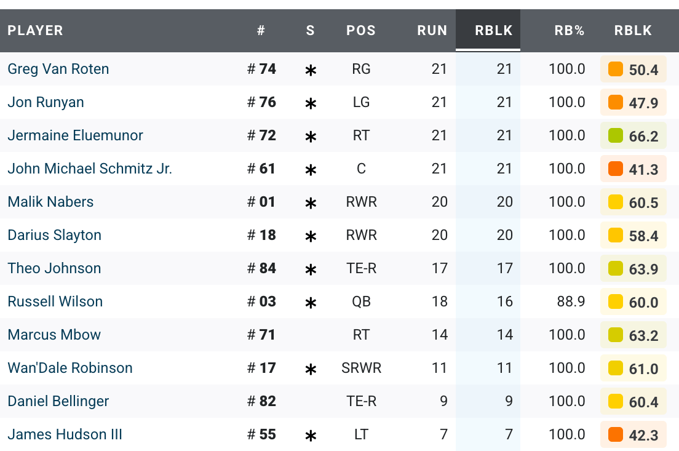Click the starter asterisk icon for Malik Nabers
The height and width of the screenshot is (451, 679).
pos(311,203)
